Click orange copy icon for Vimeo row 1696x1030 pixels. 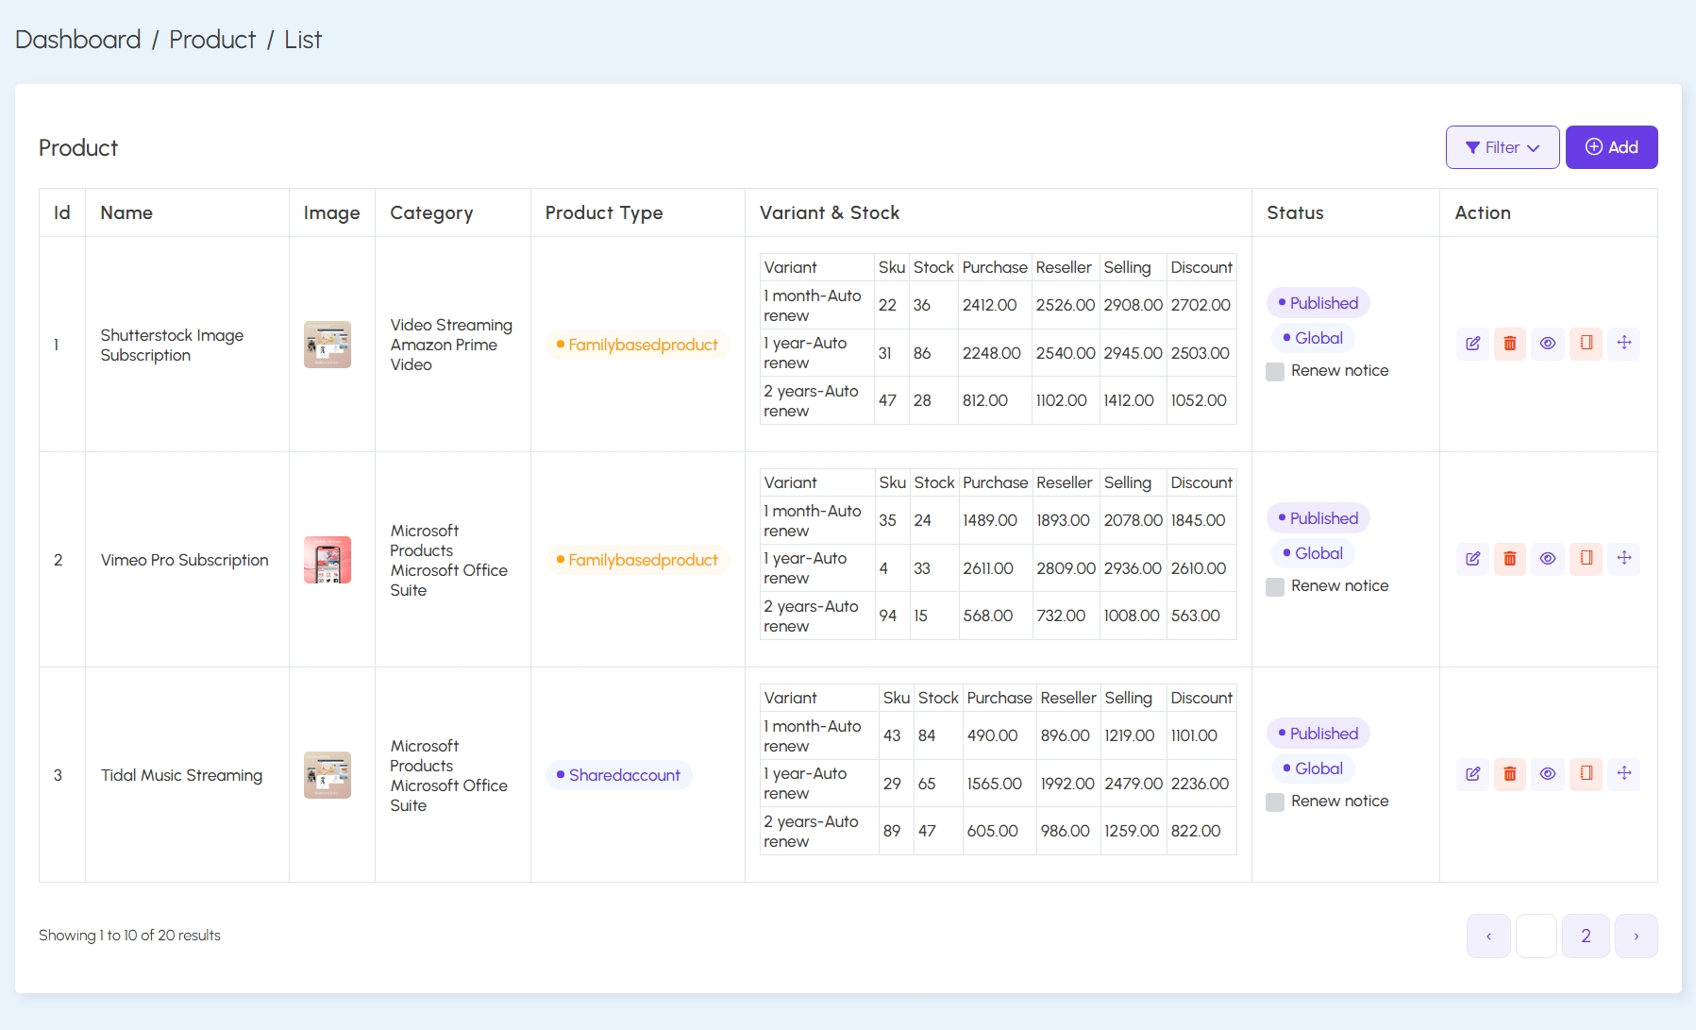[x=1587, y=559]
